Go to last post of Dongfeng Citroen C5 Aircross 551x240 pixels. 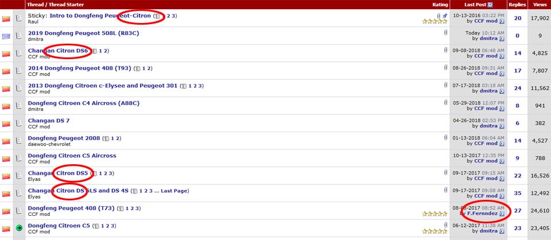coord(502,161)
